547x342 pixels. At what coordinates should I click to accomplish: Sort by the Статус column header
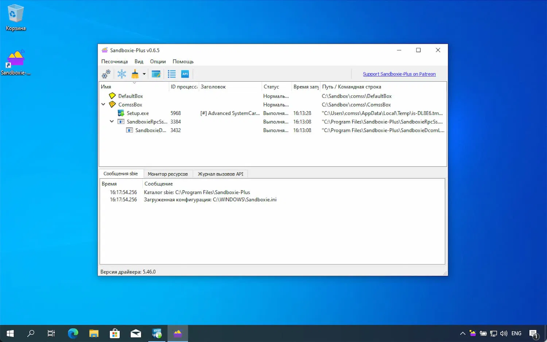pyautogui.click(x=271, y=87)
